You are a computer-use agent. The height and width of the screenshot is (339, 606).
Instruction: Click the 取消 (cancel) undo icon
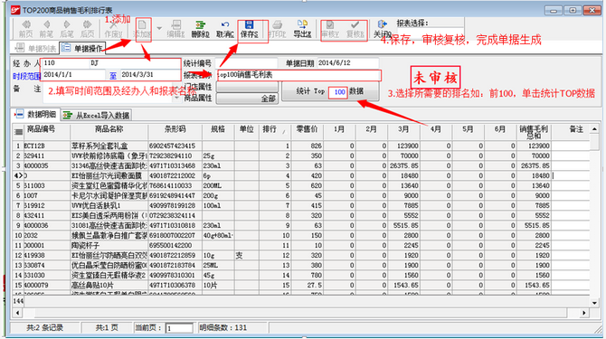pyautogui.click(x=225, y=29)
